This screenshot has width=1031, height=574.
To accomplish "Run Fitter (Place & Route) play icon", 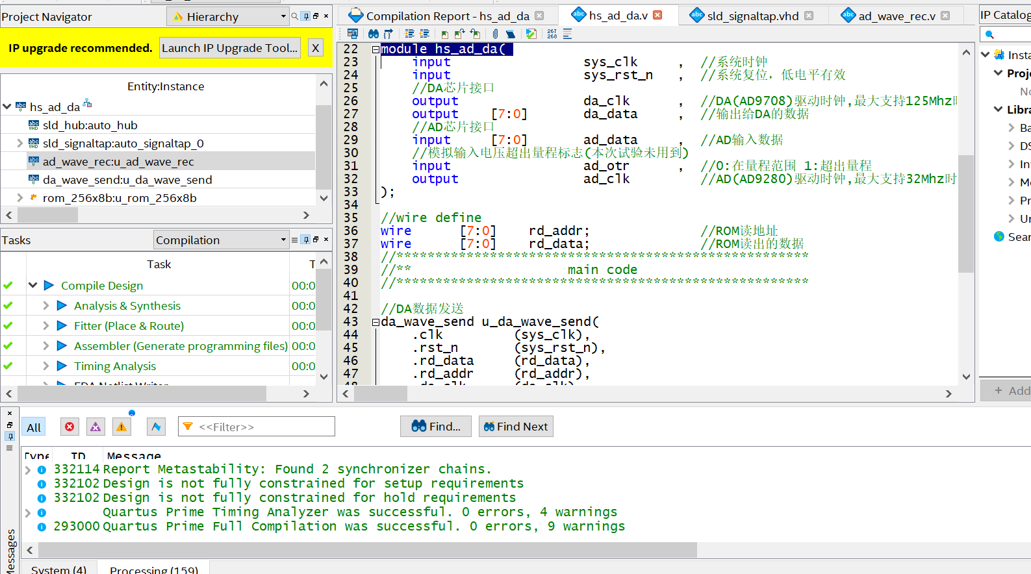I will tap(62, 325).
